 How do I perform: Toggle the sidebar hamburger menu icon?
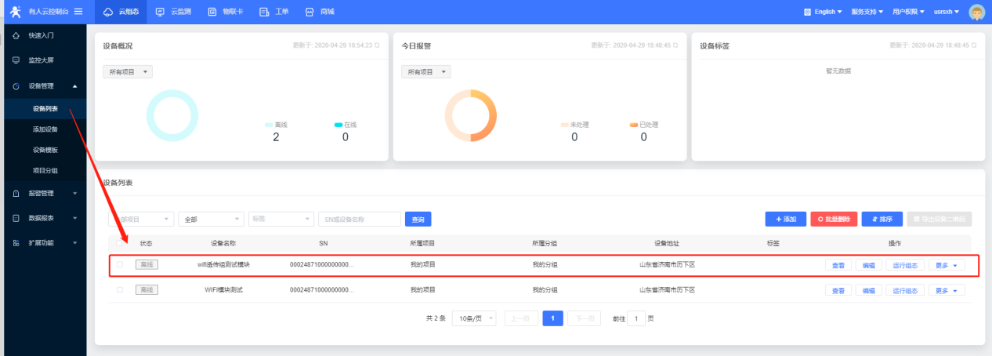coord(78,12)
